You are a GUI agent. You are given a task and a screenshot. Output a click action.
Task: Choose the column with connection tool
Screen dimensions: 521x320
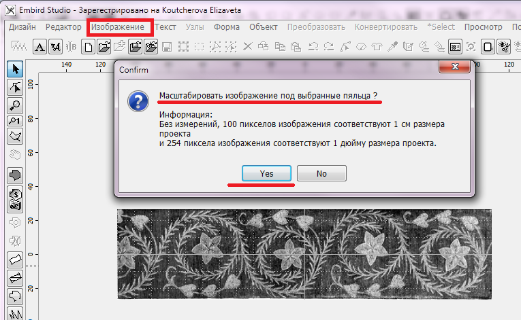pos(15,278)
